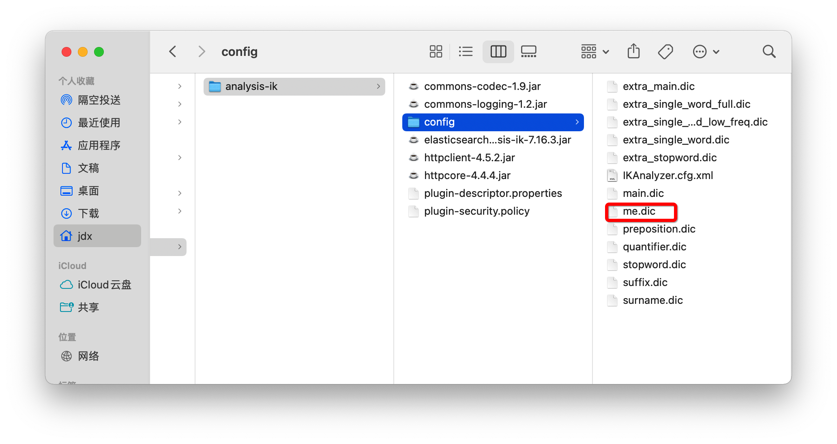Go forward with the right chevron
Screen dimensions: 837x444
tap(202, 52)
